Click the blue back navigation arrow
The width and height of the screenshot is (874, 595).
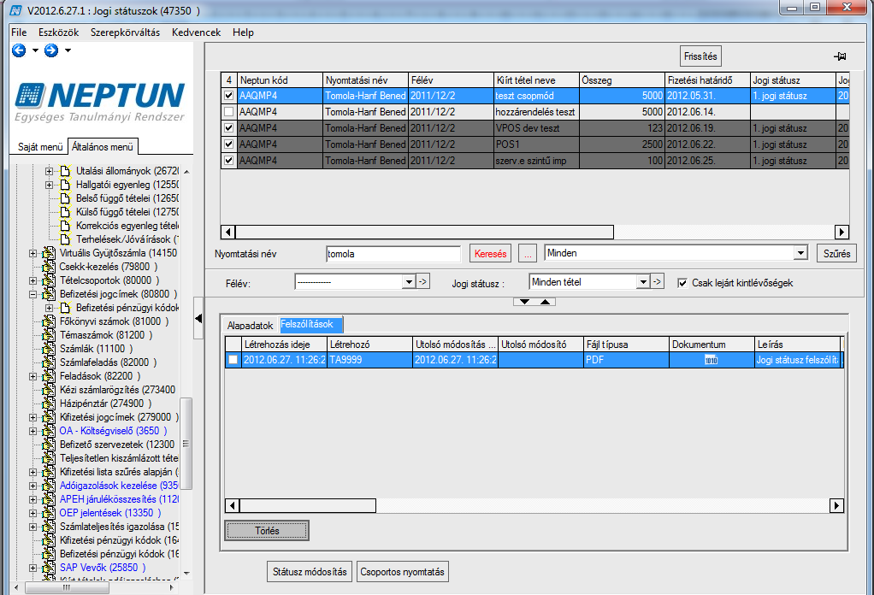tap(19, 50)
